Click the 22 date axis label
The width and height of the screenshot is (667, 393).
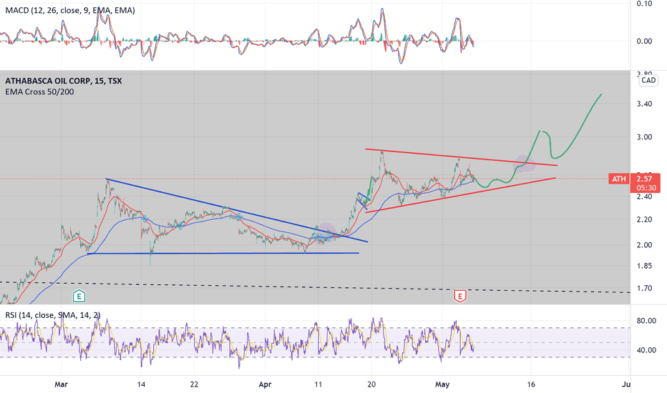coord(194,384)
